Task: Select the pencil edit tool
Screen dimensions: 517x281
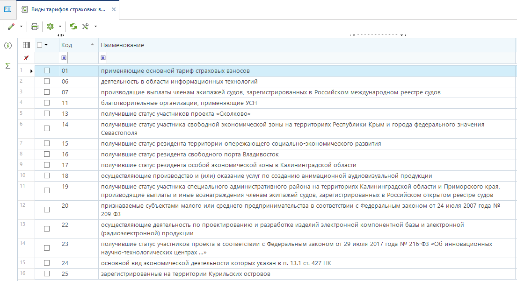Action: pos(12,27)
